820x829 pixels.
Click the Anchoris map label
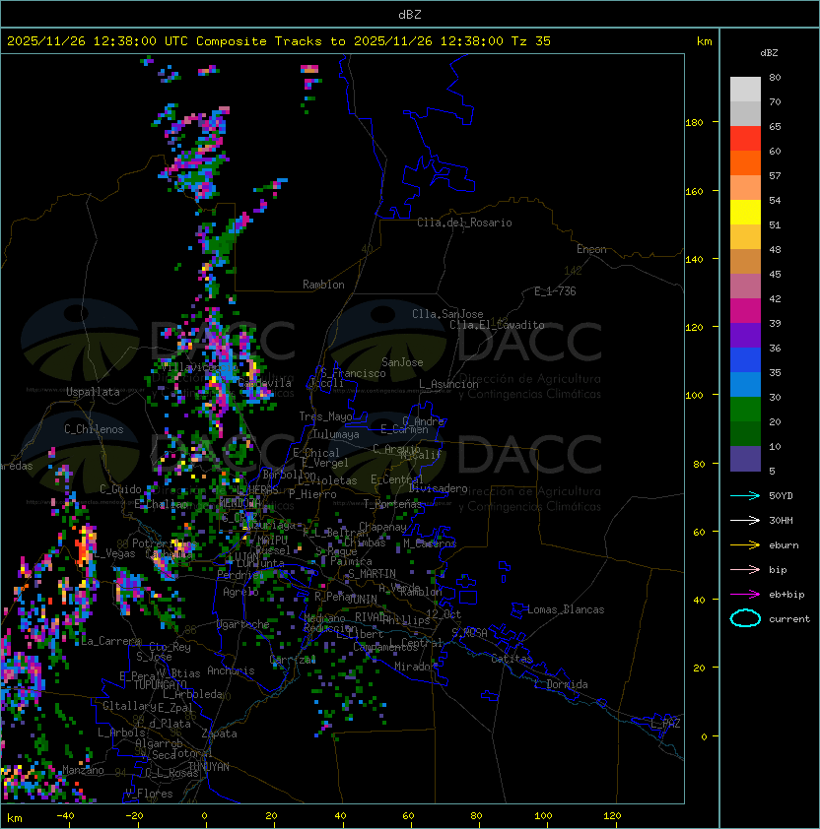231,670
